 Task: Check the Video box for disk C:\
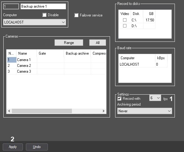[x=125, y=20]
